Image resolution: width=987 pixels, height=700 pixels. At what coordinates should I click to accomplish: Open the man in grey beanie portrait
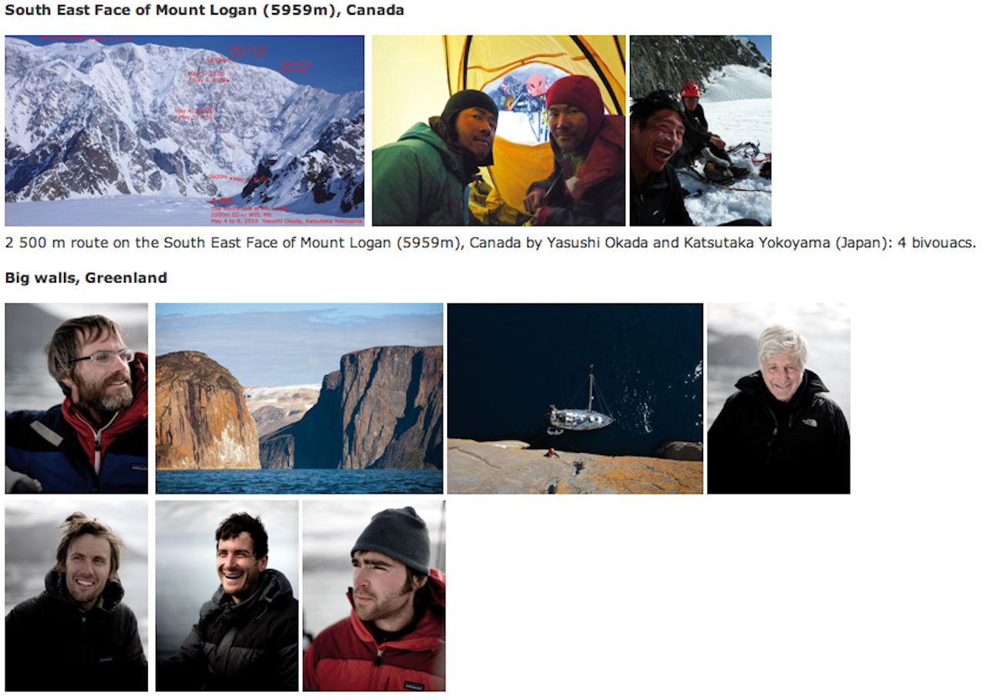[374, 596]
